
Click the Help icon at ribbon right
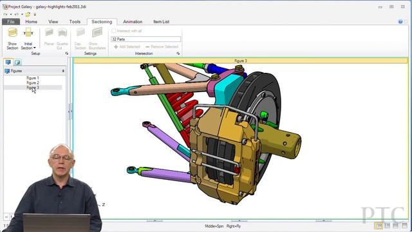pyautogui.click(x=400, y=22)
